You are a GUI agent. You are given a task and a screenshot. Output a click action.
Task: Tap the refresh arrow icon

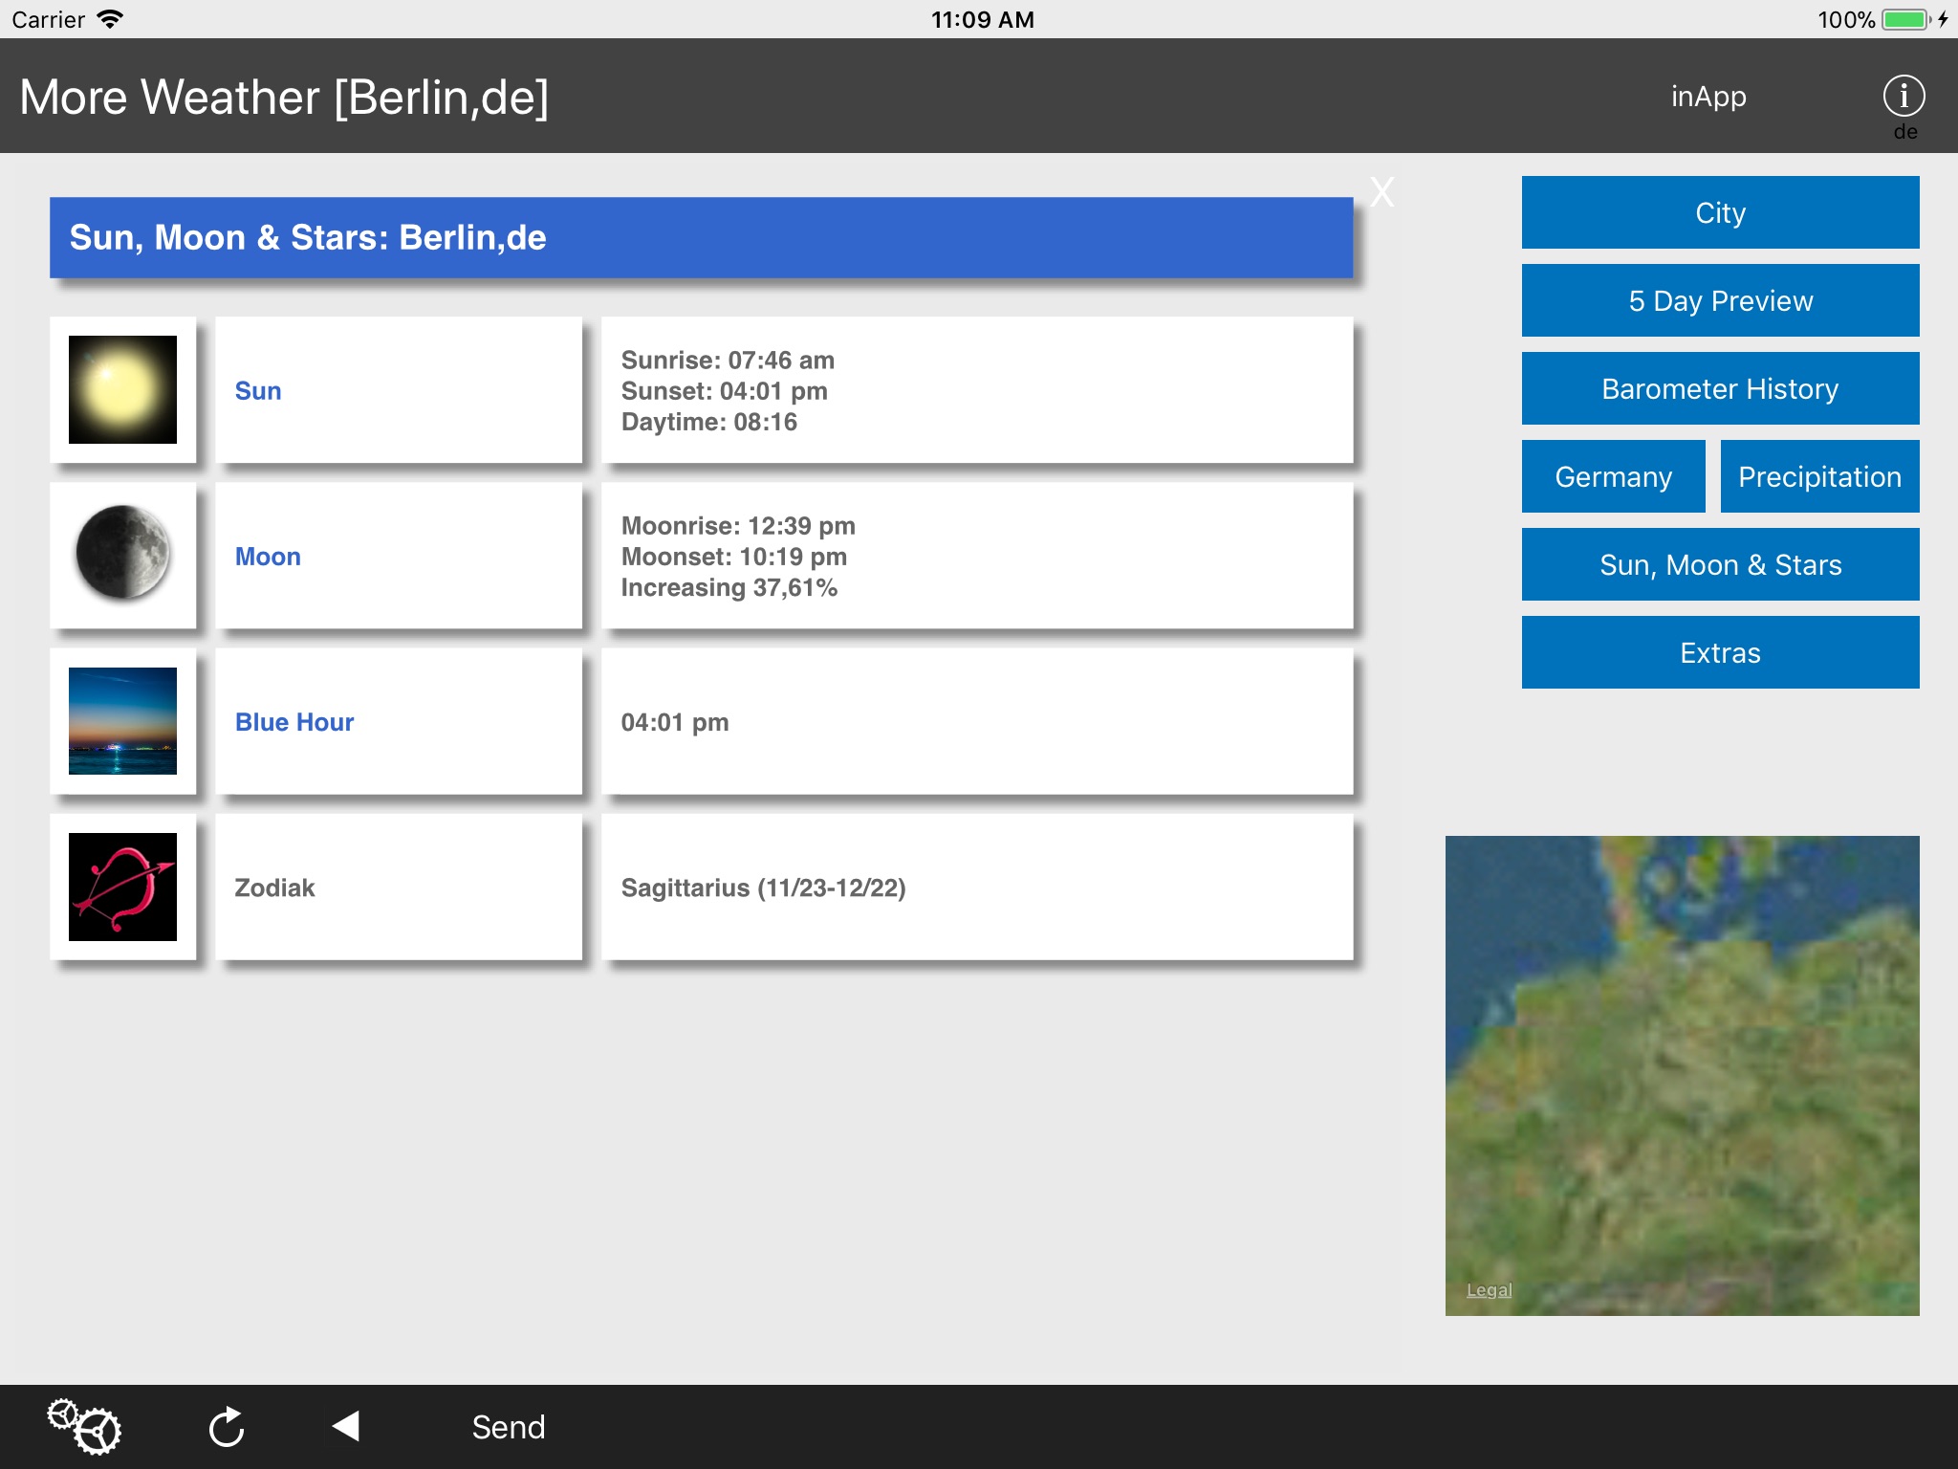click(x=227, y=1427)
